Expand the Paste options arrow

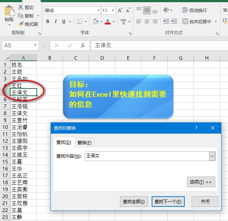click(x=9, y=25)
